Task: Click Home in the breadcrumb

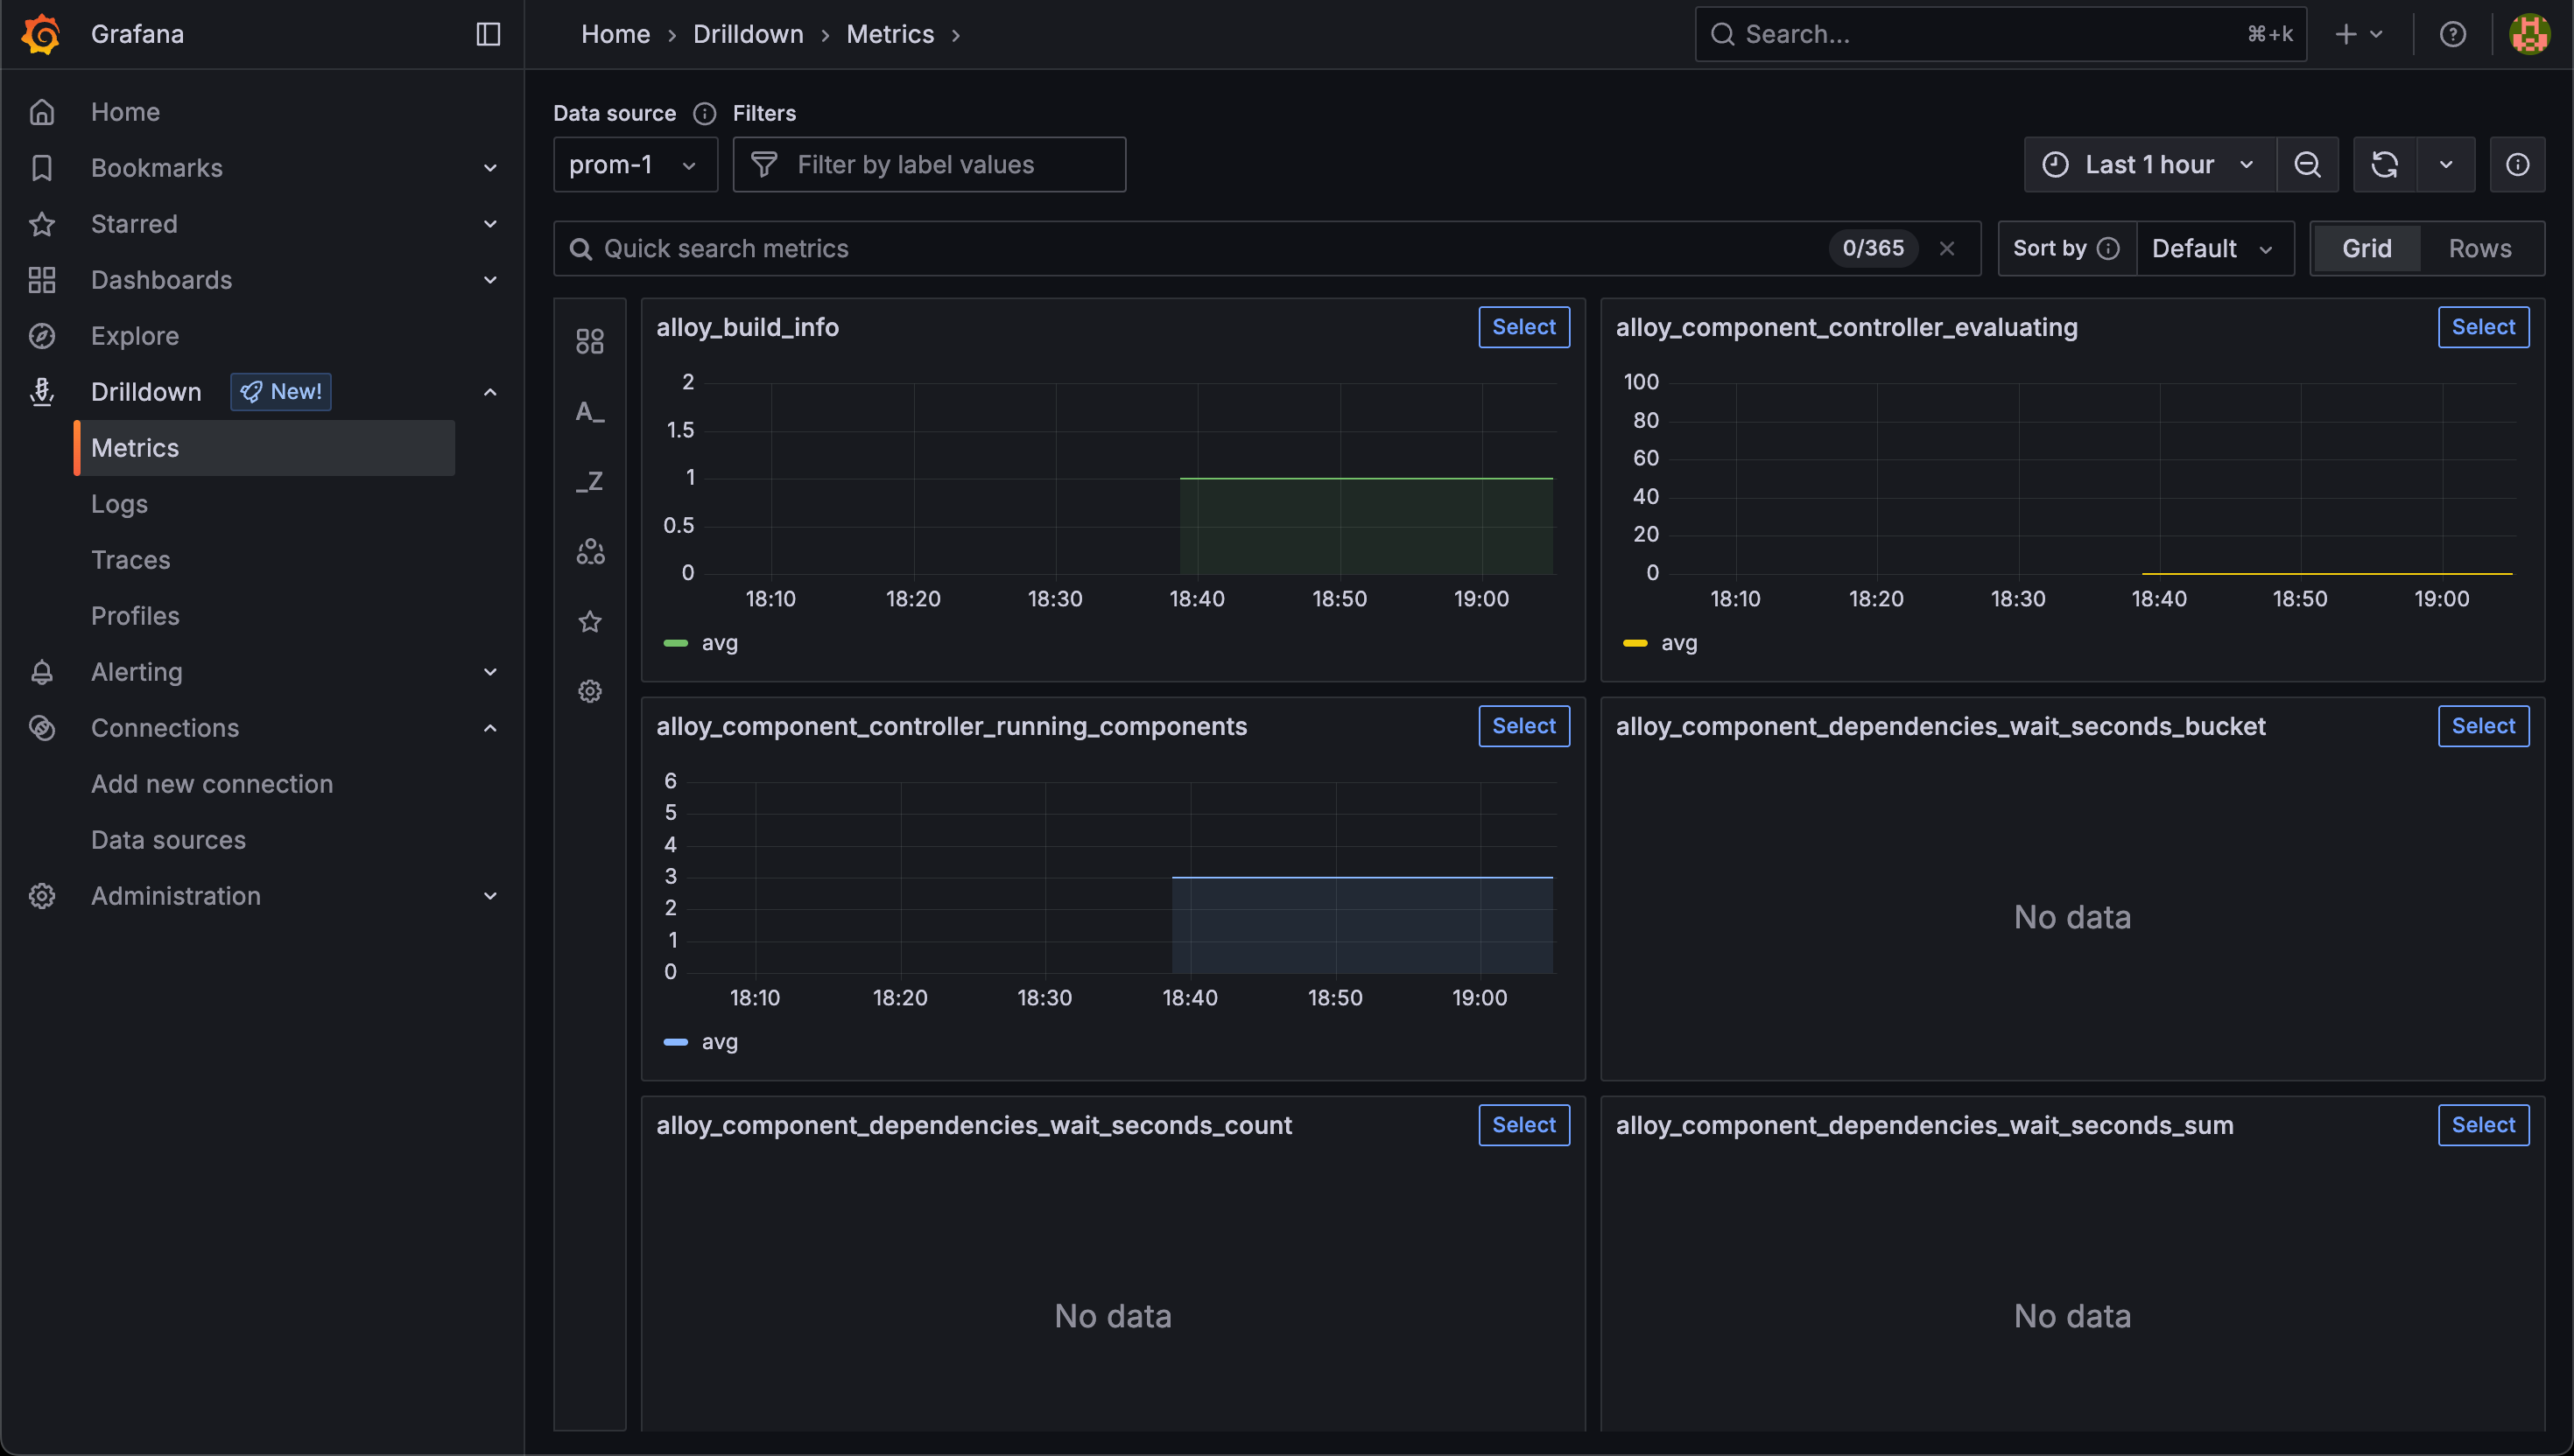Action: pyautogui.click(x=615, y=34)
